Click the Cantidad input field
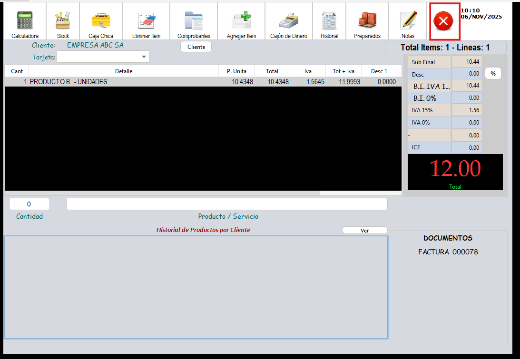The width and height of the screenshot is (520, 359). pyautogui.click(x=29, y=204)
